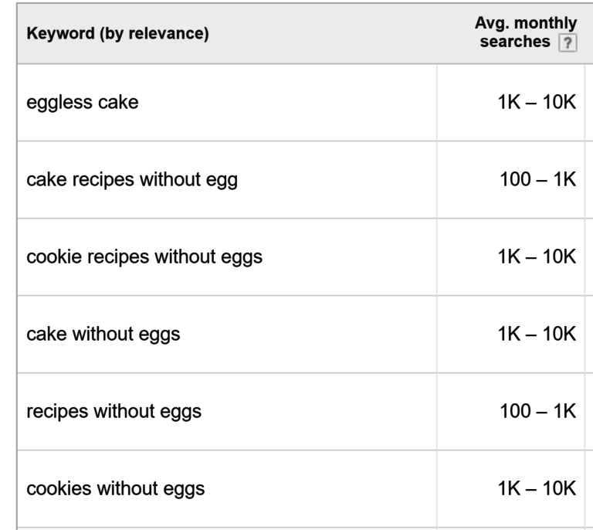593x530 pixels.
Task: Choose the 'cake without eggs' keyword
Action: tap(103, 334)
